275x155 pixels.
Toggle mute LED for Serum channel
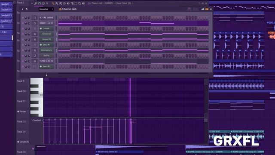tap(23, 28)
